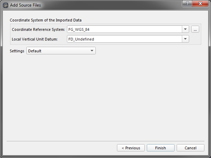The width and height of the screenshot is (211, 158).
Task: Click the question mark help button
Action: pyautogui.click(x=187, y=3)
